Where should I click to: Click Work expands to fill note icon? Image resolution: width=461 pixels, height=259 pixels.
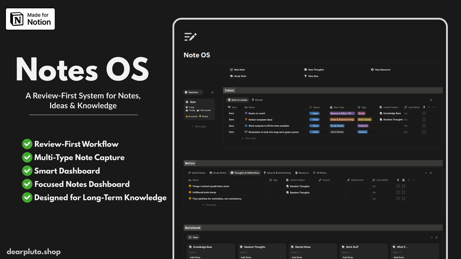246,126
